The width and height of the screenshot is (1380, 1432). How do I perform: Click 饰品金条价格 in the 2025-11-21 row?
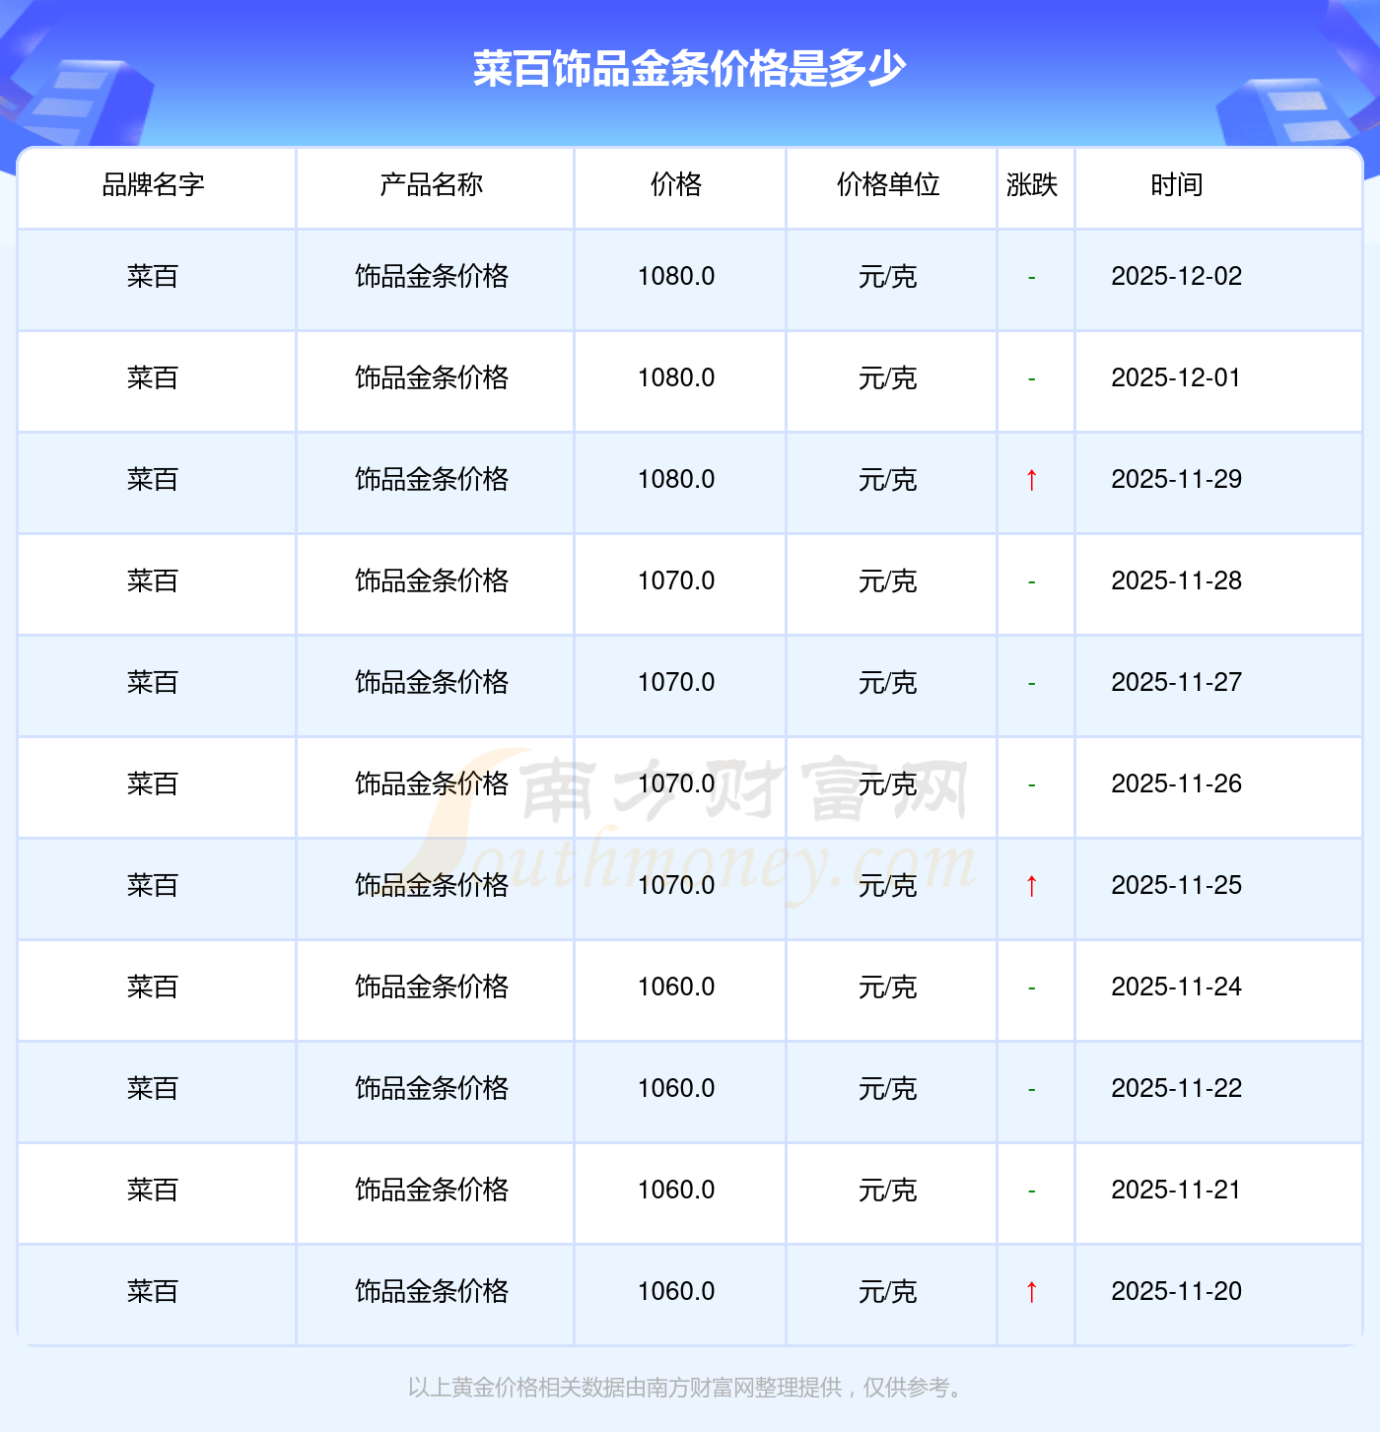coord(432,1191)
